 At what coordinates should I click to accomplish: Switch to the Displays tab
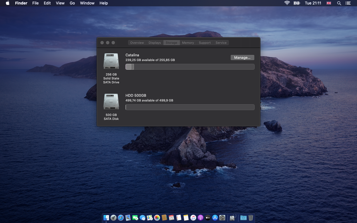[155, 43]
